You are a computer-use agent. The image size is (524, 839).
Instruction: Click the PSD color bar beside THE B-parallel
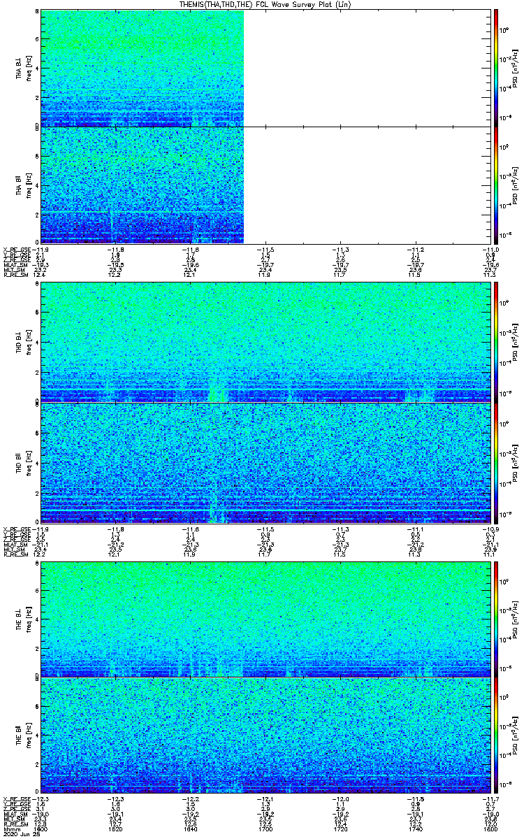[495, 734]
